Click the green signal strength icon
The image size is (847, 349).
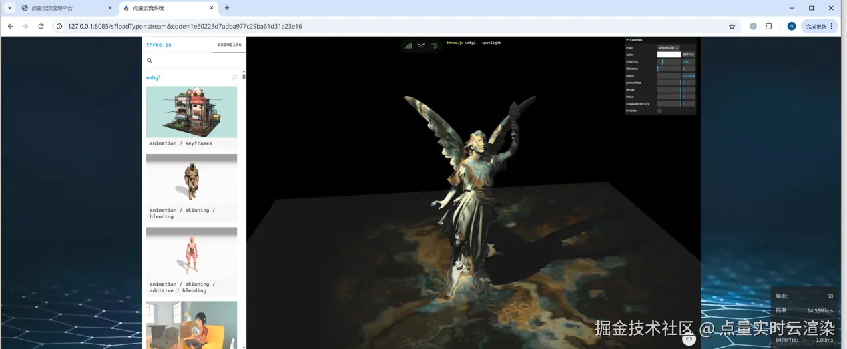(x=408, y=45)
